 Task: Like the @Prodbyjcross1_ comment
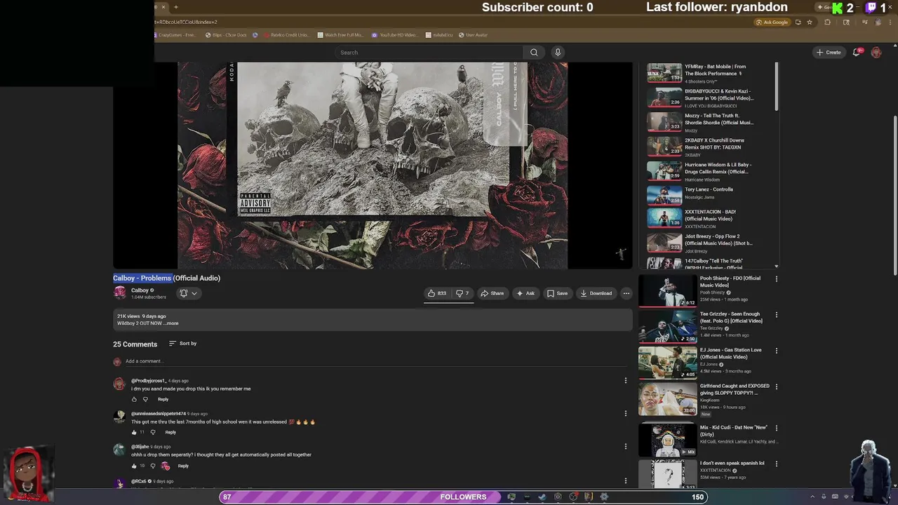coord(134,399)
